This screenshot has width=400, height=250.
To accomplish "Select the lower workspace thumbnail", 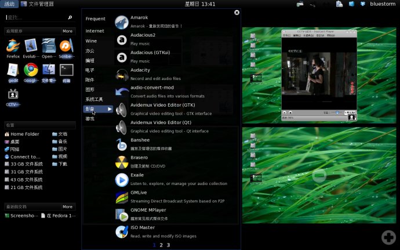I will (319, 175).
